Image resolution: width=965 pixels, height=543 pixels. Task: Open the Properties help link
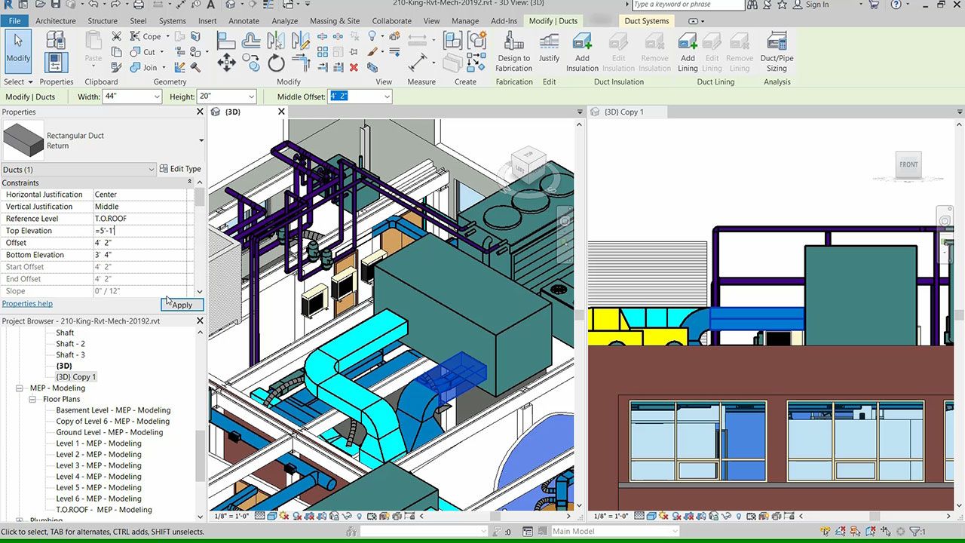click(x=27, y=303)
